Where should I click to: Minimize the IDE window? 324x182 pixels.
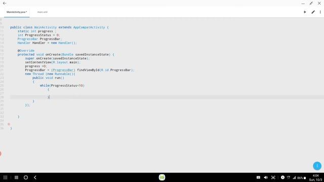[303, 4]
